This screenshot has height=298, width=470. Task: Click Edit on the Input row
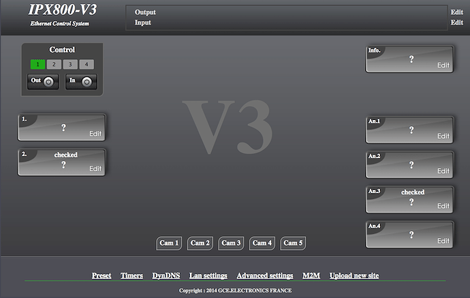click(457, 23)
